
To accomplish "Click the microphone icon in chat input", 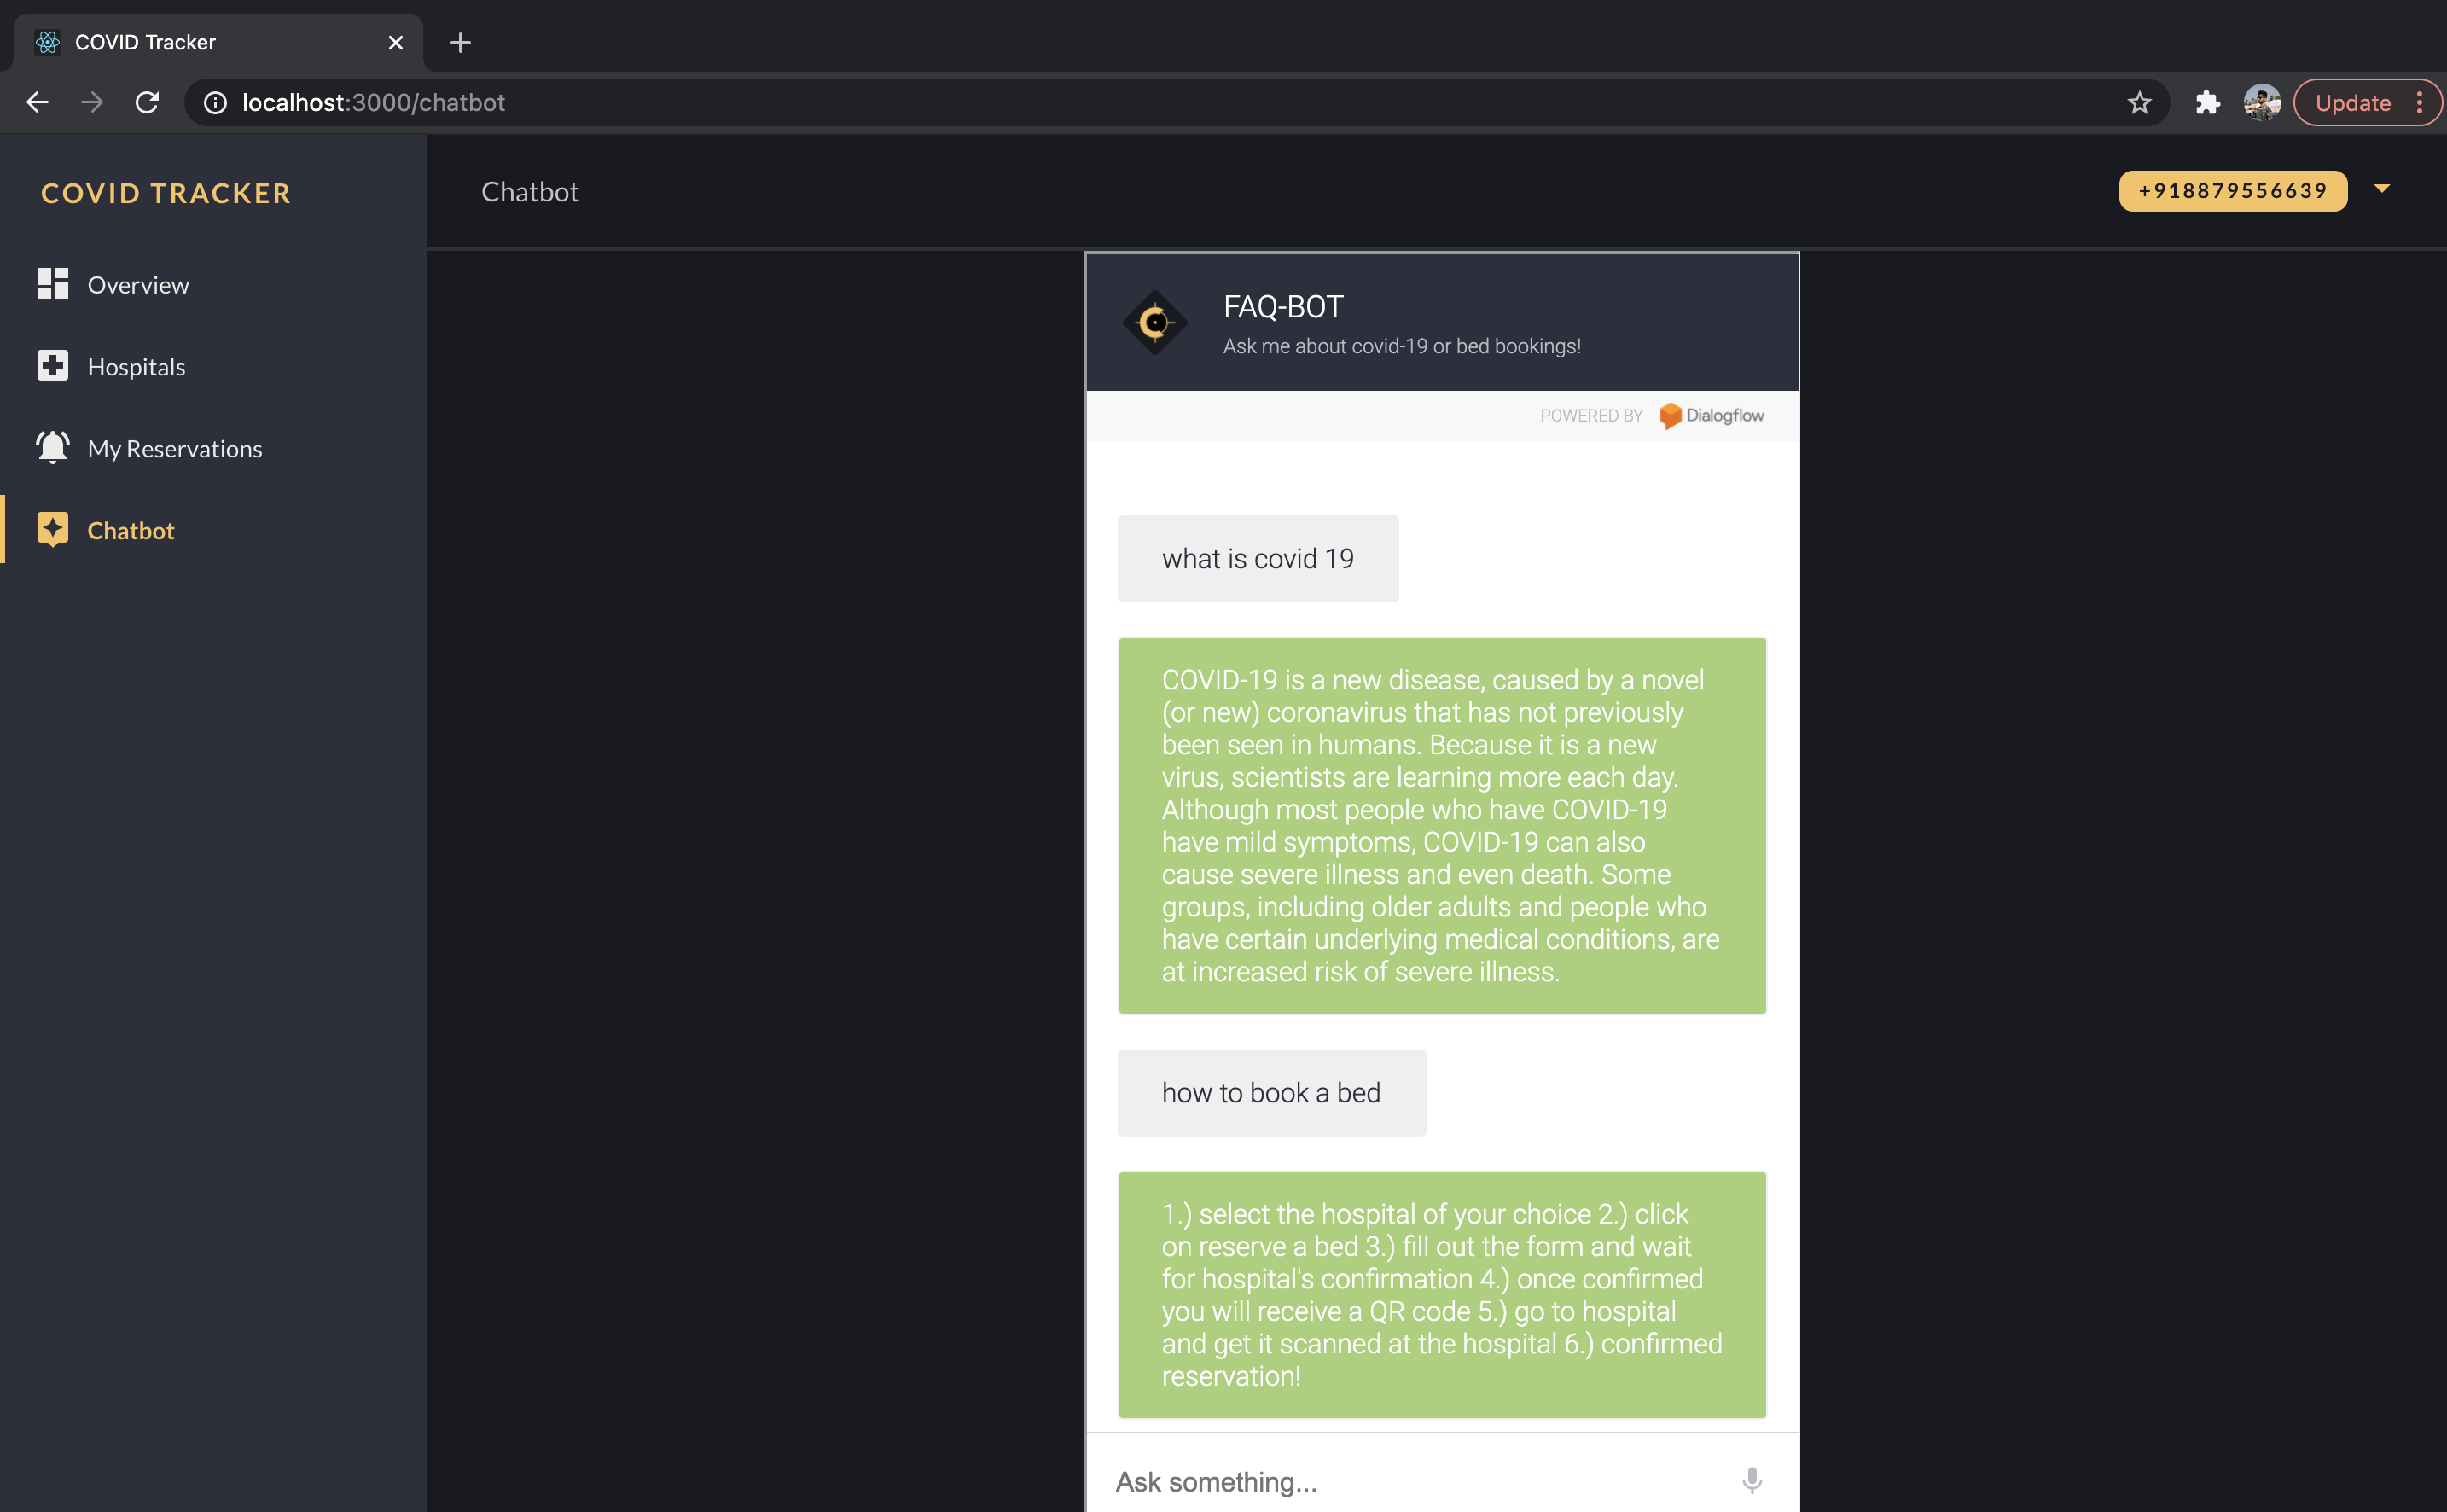I will pos(1751,1480).
